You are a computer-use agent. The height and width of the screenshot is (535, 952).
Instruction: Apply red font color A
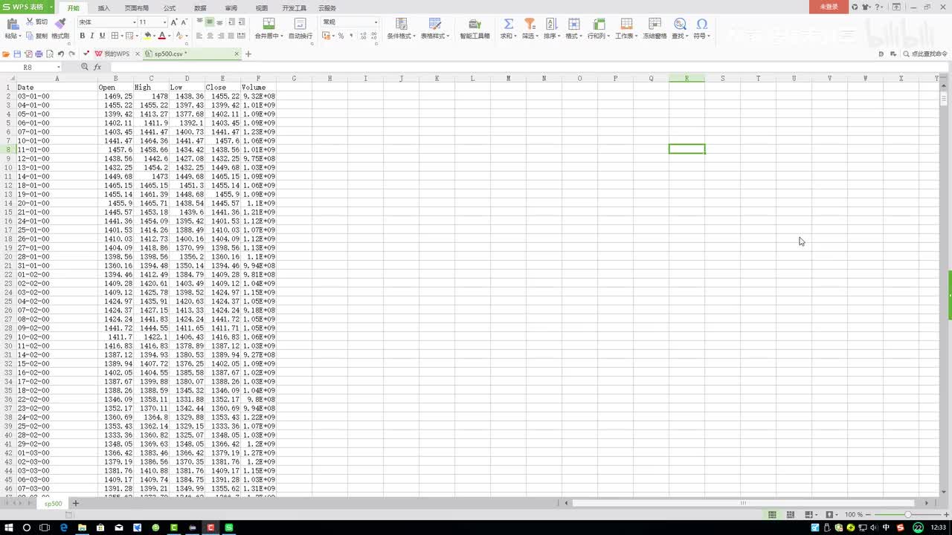click(162, 36)
